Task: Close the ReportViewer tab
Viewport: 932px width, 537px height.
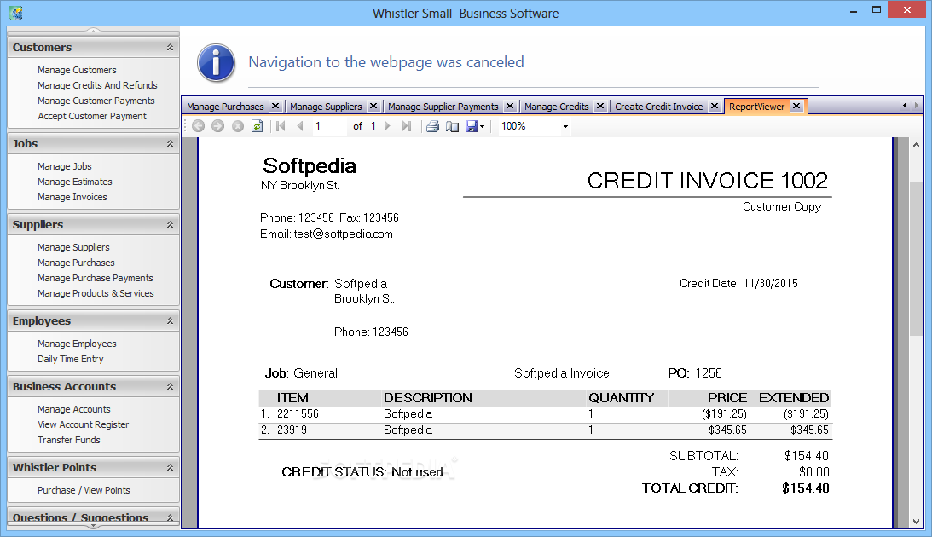Action: click(x=796, y=106)
